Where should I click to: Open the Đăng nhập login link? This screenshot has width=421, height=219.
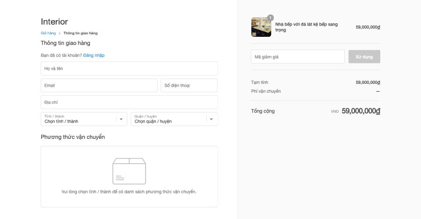[x=94, y=55]
